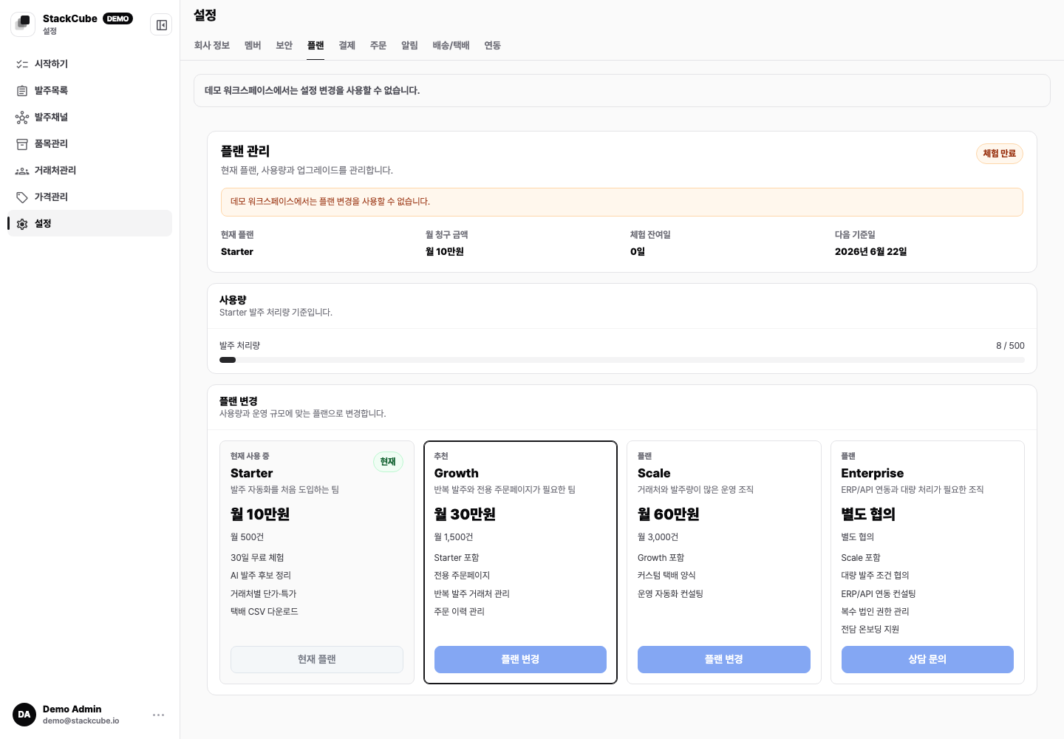
Task: Open the user menu three-dots icon
Action: 158,715
